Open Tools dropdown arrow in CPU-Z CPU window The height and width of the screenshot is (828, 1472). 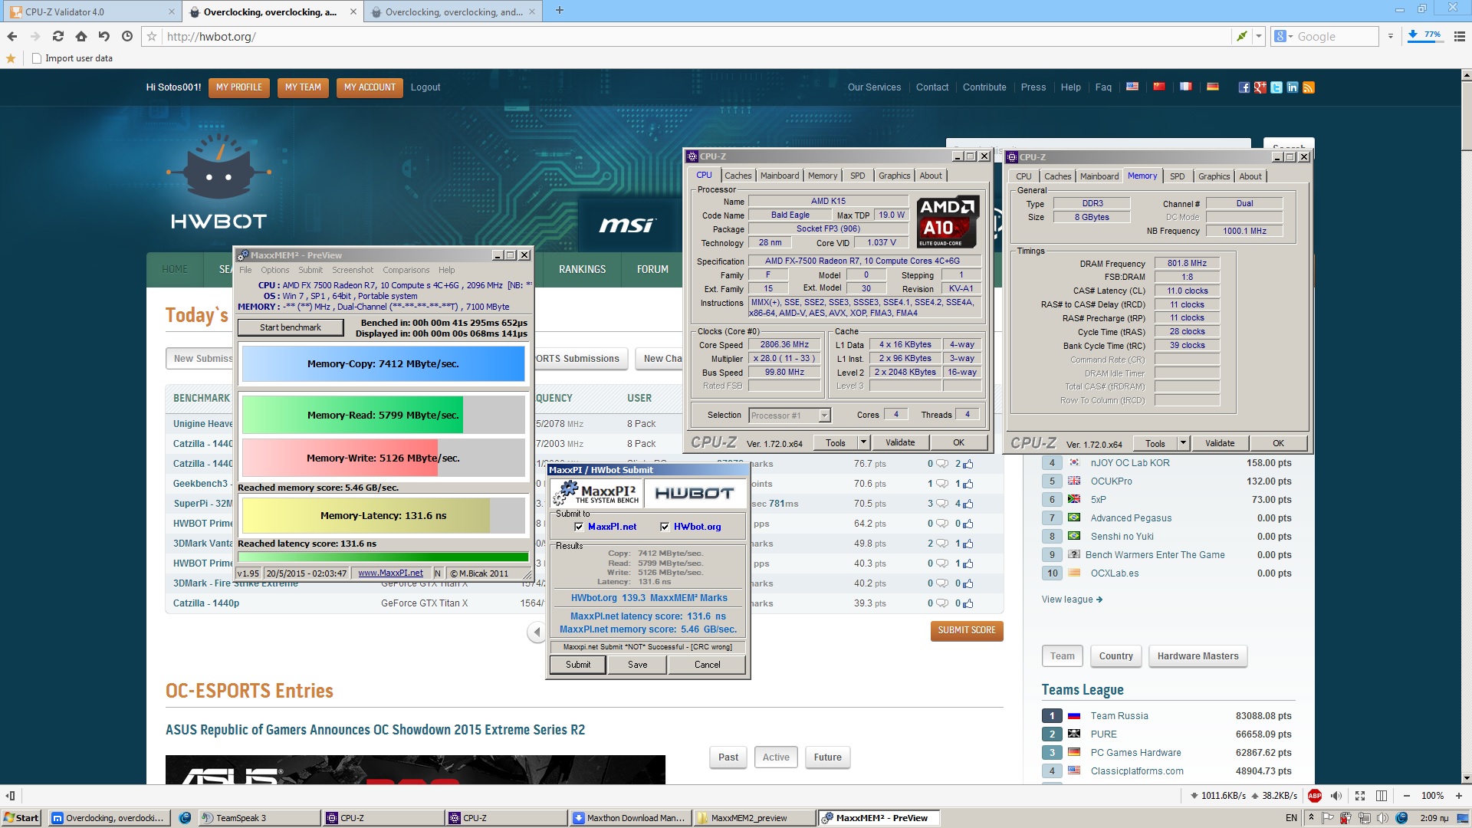tap(863, 442)
